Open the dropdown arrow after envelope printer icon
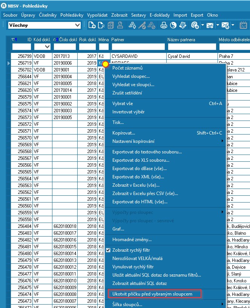The width and height of the screenshot is (250, 308). (233, 25)
